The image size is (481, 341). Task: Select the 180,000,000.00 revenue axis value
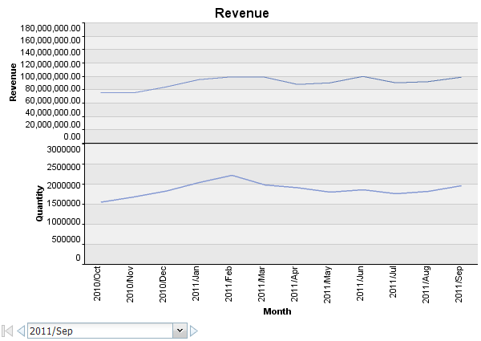click(51, 28)
